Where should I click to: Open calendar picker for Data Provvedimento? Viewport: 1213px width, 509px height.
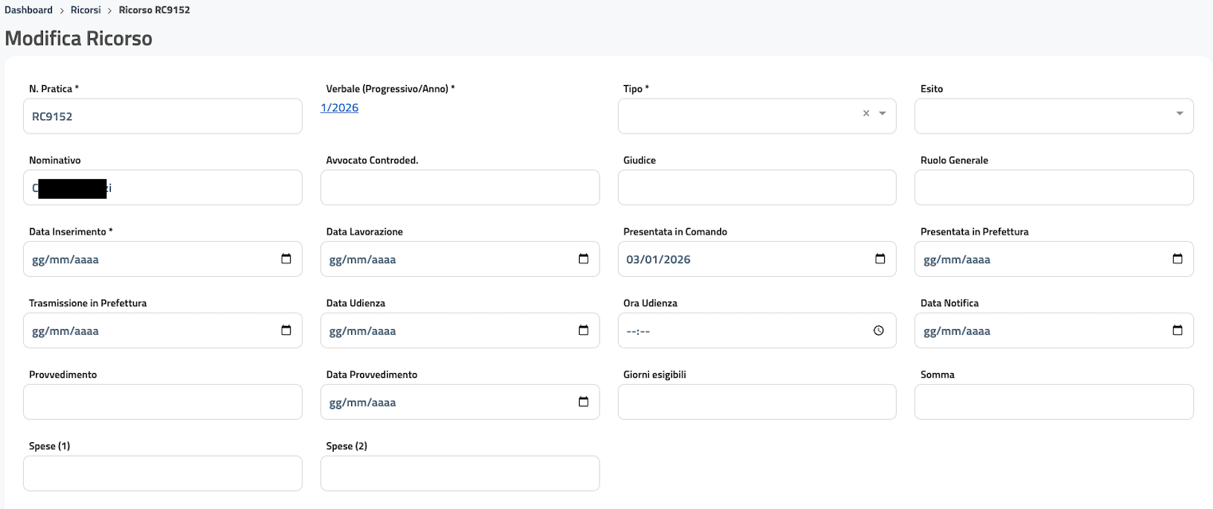[583, 402]
